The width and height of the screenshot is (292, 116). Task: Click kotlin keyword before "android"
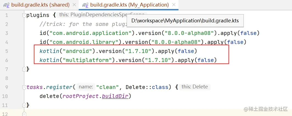coord(49,51)
